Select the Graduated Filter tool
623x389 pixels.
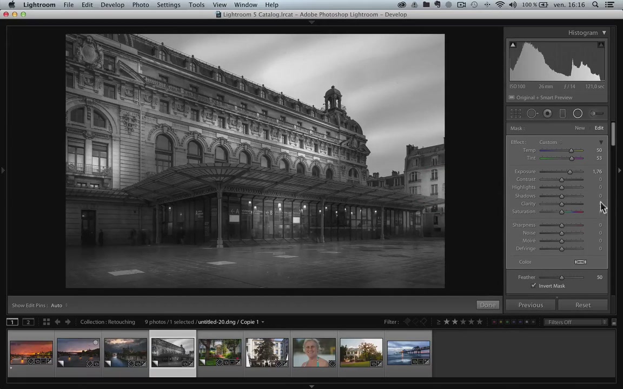click(x=562, y=113)
